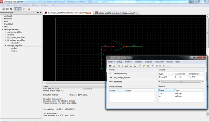Undock the Library Manager panel
209x122 pixels.
(38, 13)
